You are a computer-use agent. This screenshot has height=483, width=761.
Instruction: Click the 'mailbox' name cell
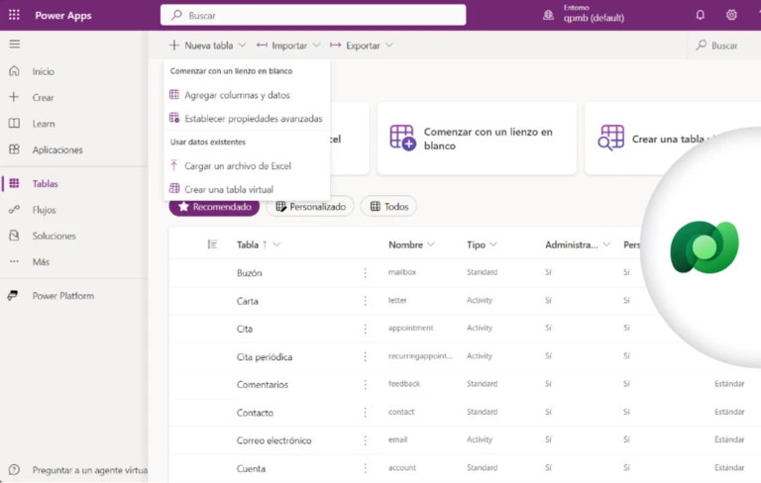[x=402, y=272]
